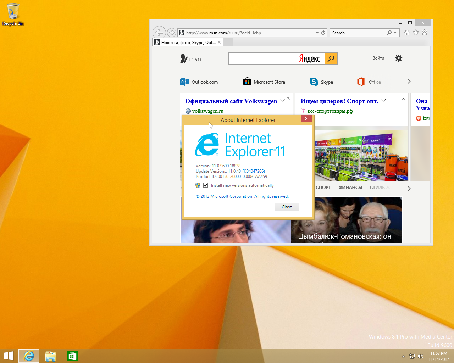Open Favorites star icon in browser toolbar
This screenshot has width=454, height=363.
416,33
